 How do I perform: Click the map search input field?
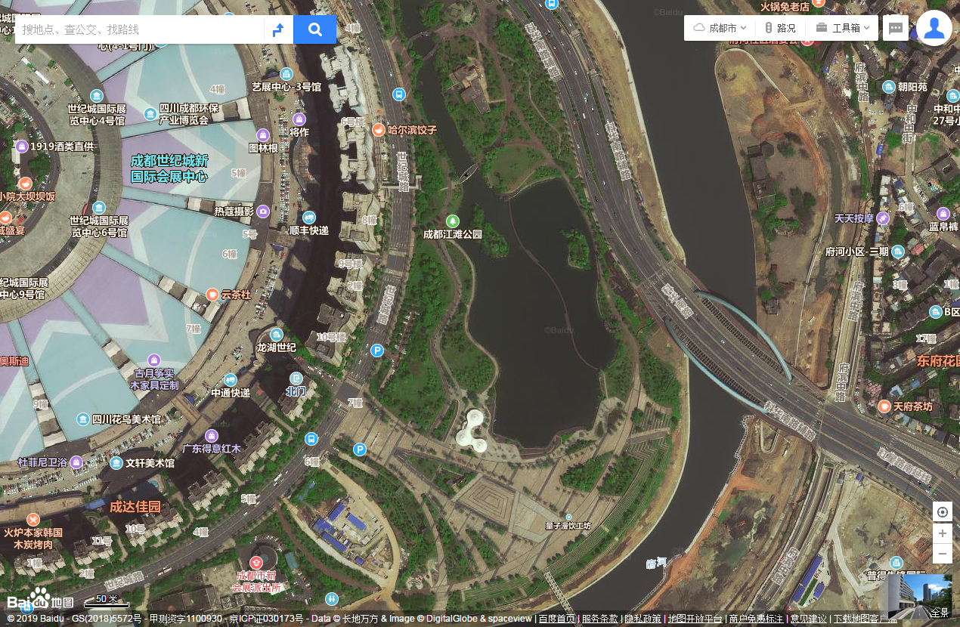pos(140,29)
